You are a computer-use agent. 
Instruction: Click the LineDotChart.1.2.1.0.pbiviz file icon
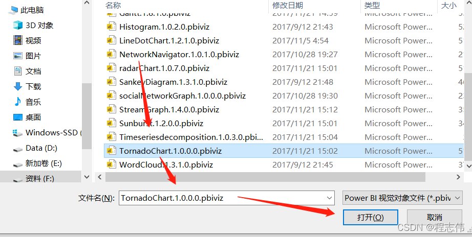pyautogui.click(x=112, y=40)
